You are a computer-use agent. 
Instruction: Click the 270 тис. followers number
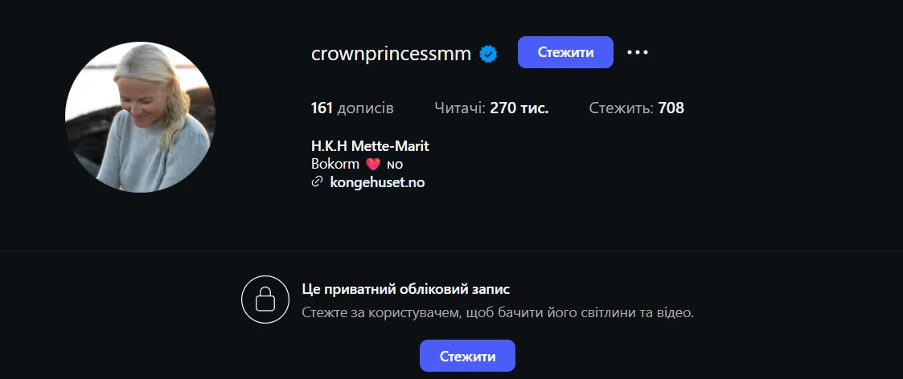(519, 108)
